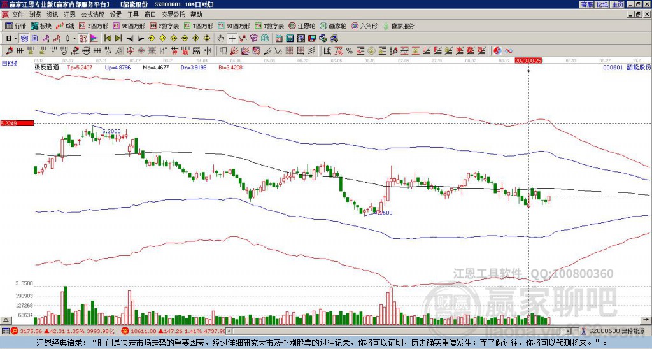
Task: Open the 交易委托 menu
Action: [x=173, y=15]
